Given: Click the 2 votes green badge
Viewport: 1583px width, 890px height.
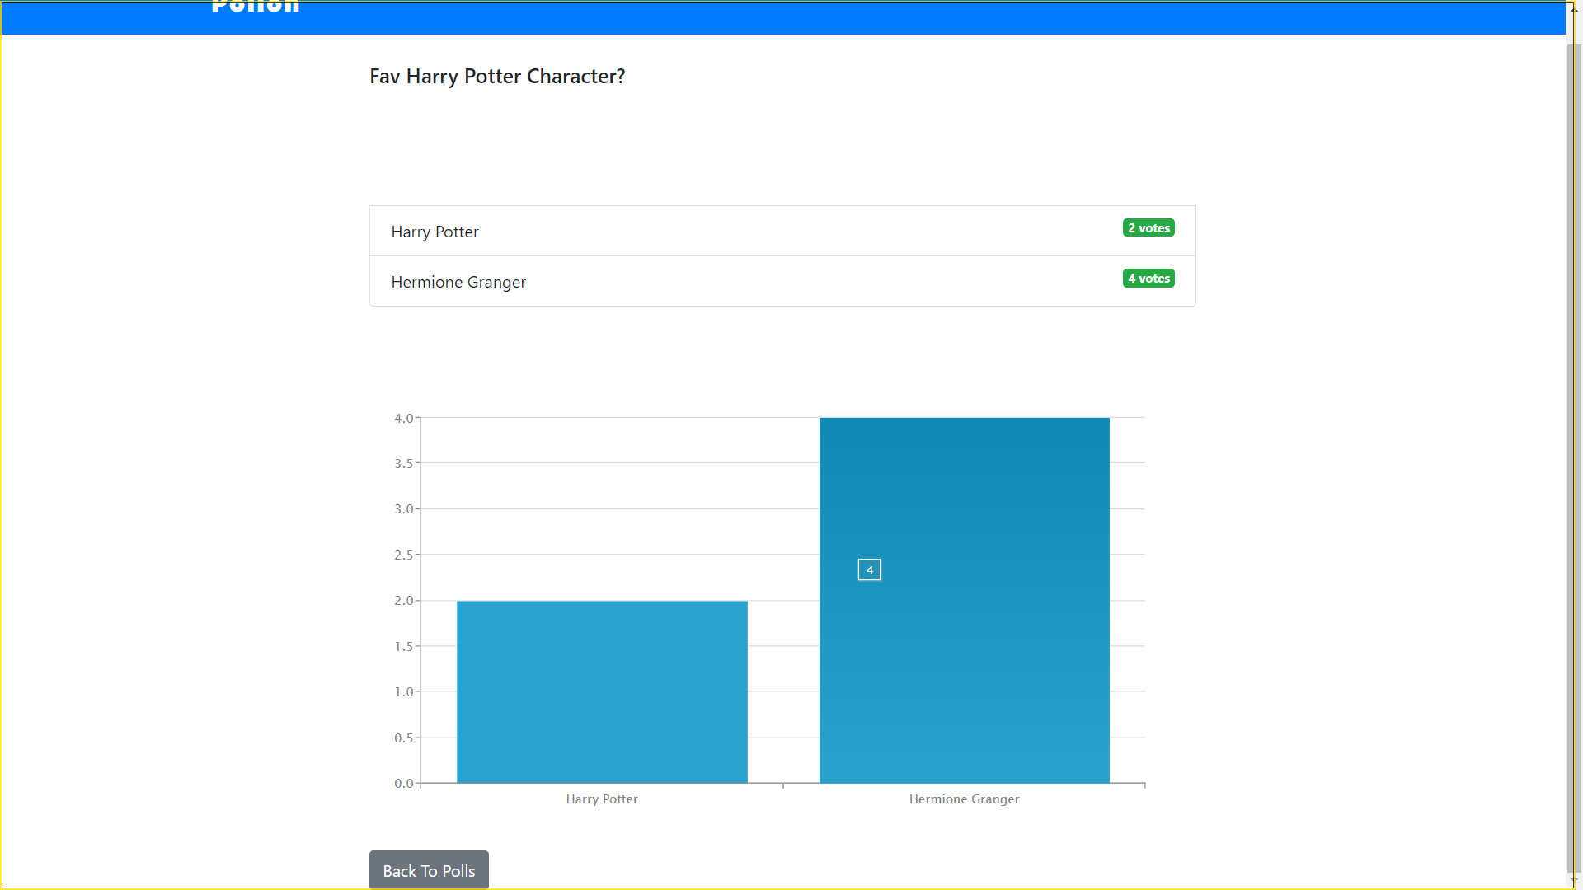Looking at the screenshot, I should pos(1148,228).
